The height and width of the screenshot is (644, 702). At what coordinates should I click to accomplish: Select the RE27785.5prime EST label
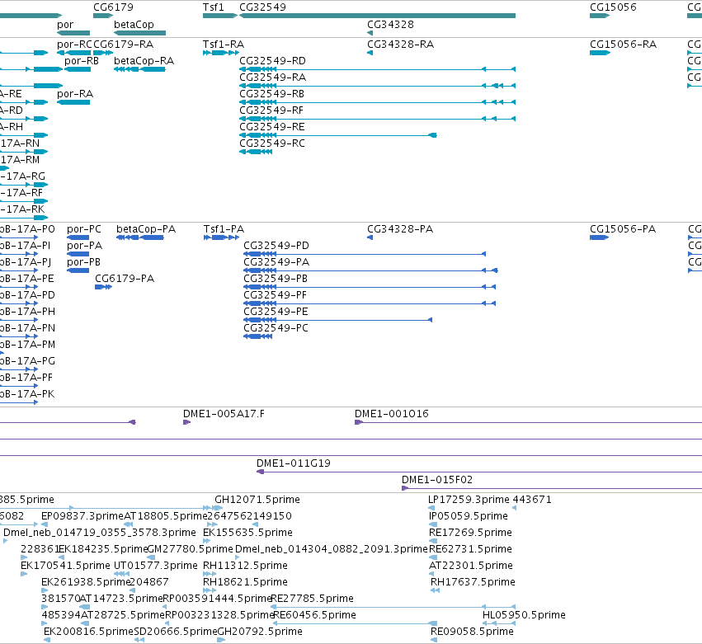(312, 599)
